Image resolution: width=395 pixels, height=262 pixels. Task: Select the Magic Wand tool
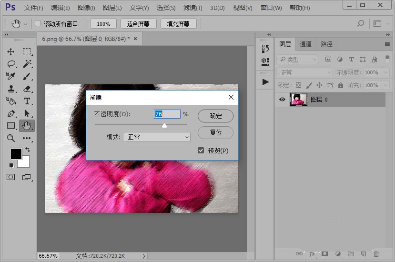[x=27, y=64]
